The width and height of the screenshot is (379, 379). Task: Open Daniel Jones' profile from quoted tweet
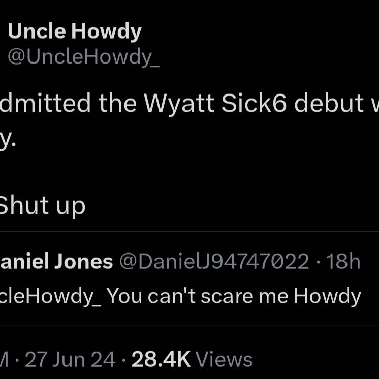point(56,262)
